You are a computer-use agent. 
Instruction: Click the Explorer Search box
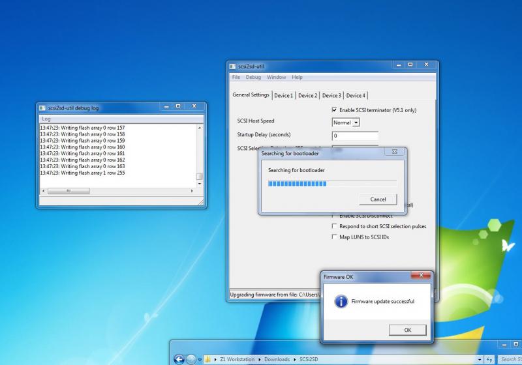(x=510, y=359)
